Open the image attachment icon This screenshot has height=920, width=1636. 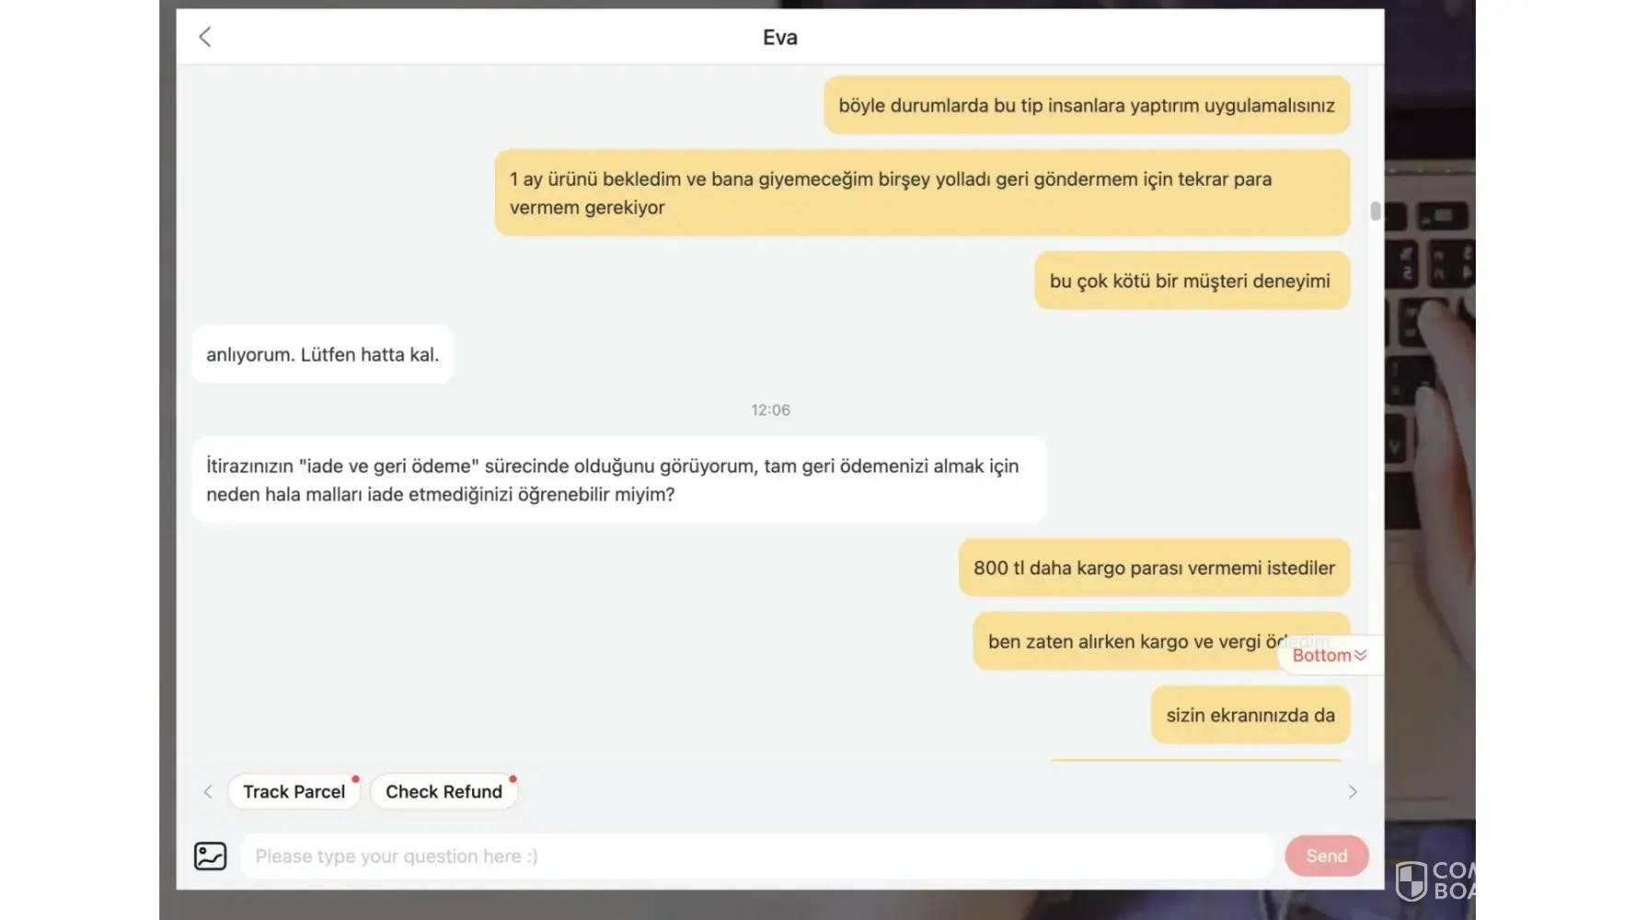[x=211, y=857]
